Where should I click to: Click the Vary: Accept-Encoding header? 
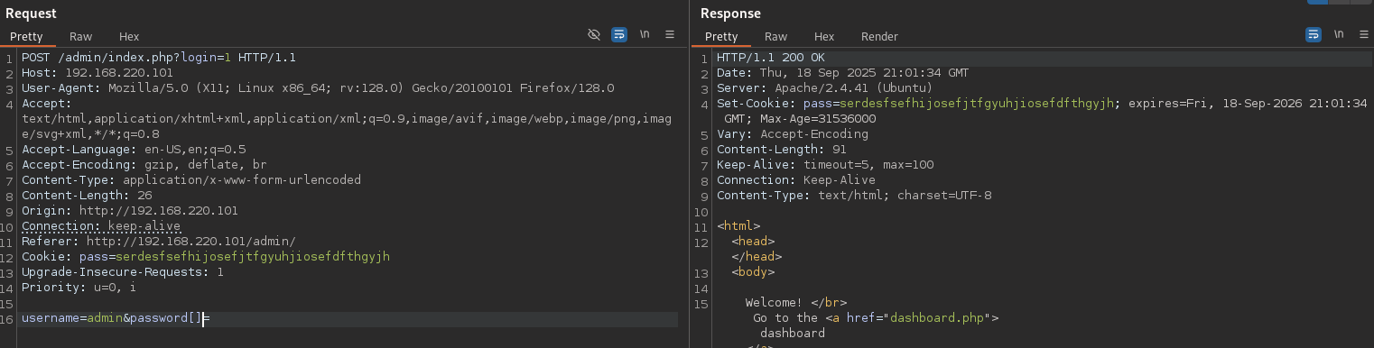click(793, 134)
